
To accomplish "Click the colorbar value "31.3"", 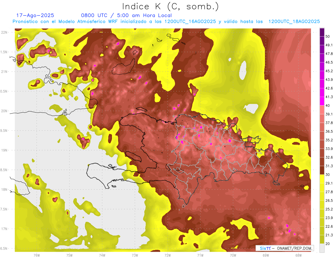I will pos(329,166).
